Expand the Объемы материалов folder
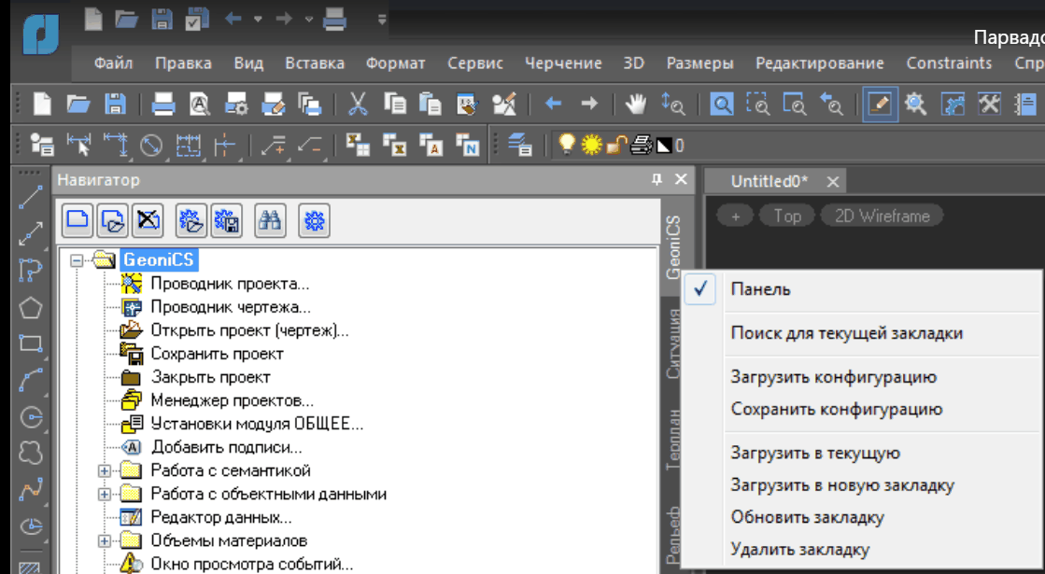This screenshot has width=1045, height=574. (x=104, y=540)
